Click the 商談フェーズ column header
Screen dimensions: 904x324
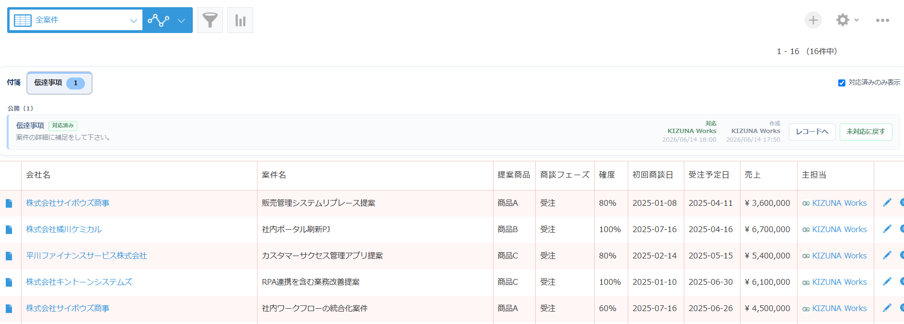coord(565,175)
